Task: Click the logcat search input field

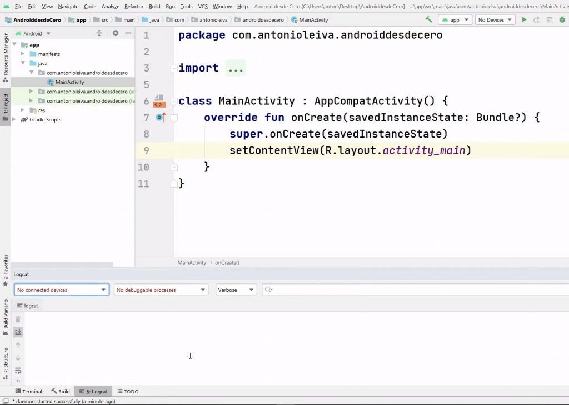Action: [x=416, y=290]
